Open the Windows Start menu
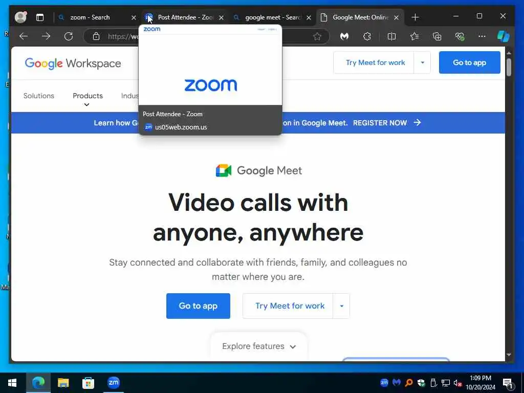Screen dimensions: 524x393 click(12, 383)
